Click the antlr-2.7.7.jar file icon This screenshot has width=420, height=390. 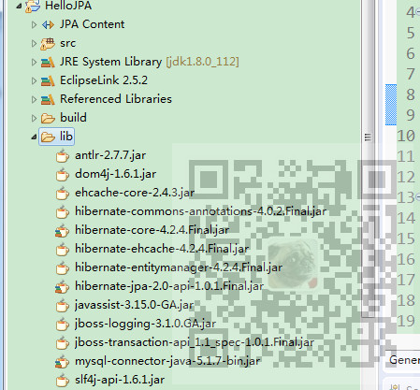point(63,155)
